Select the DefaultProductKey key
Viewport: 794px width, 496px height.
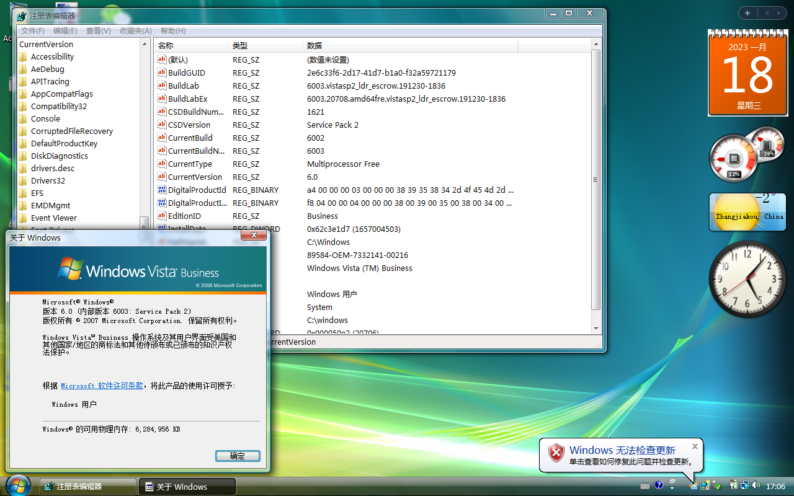pos(65,144)
